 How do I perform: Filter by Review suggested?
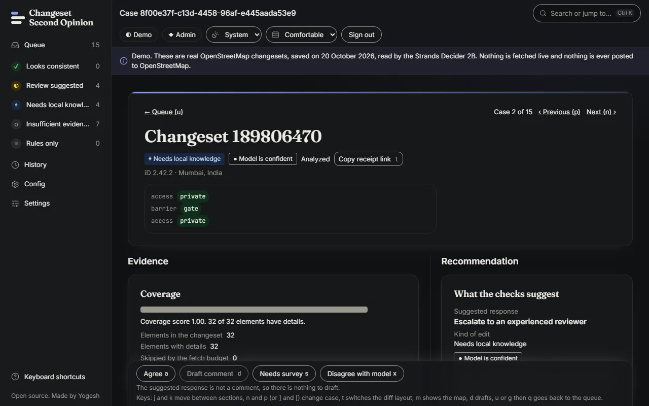tap(55, 85)
